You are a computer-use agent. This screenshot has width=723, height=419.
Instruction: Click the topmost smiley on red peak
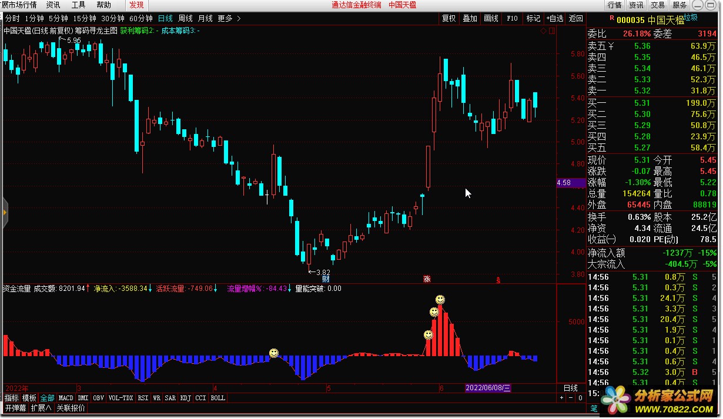[440, 300]
